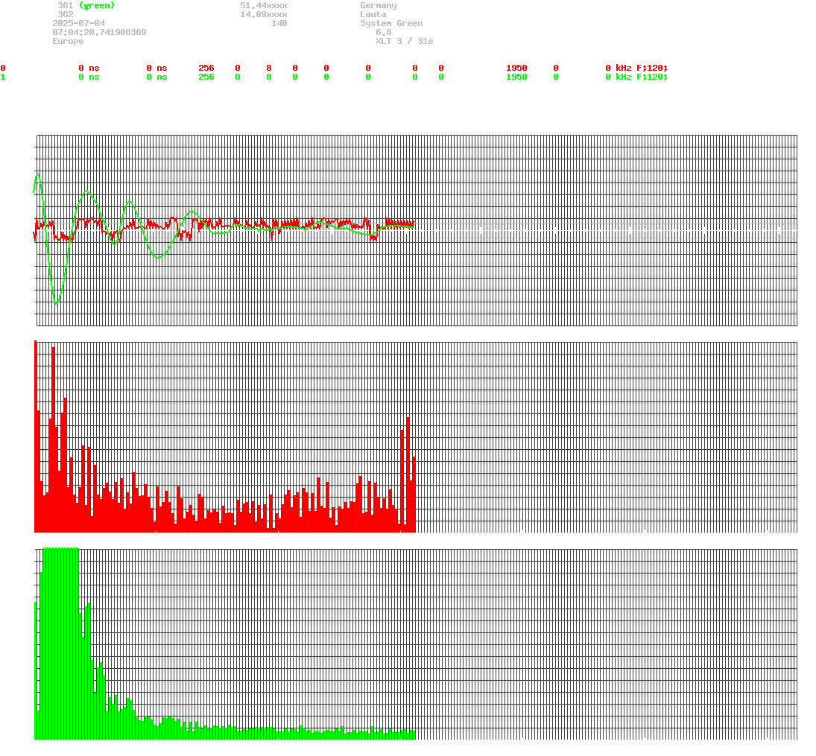Click the green "256" value

click(206, 77)
